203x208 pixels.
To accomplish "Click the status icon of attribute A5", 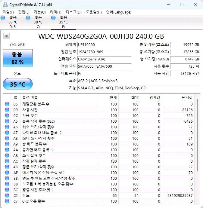I will tap(7, 121).
